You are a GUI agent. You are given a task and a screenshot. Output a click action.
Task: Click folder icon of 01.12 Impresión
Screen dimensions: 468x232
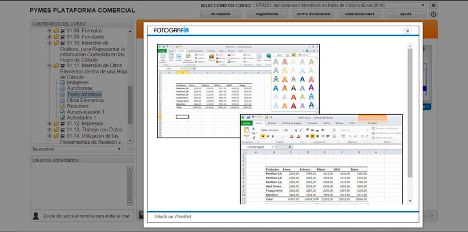click(x=56, y=123)
